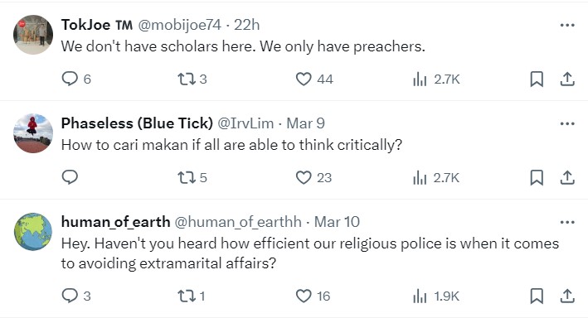Screen dimensions: 588x318
Task: Reply to Phaseless's cari makan tweet
Action: pyautogui.click(x=70, y=177)
